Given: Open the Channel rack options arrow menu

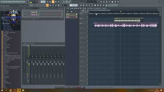Looking at the screenshot, I should click(23, 8).
